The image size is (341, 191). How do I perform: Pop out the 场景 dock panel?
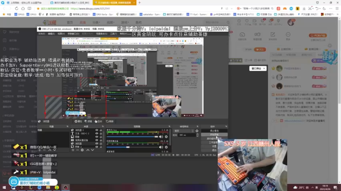(x=67, y=126)
